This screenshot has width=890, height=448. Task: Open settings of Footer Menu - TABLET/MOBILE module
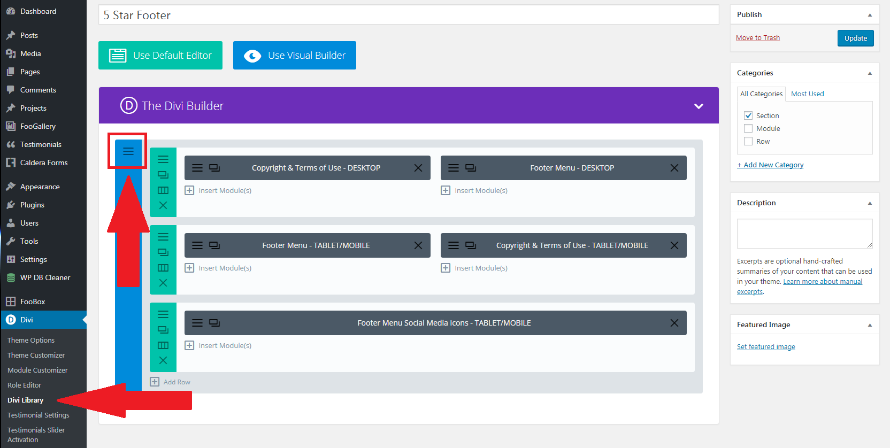click(197, 245)
